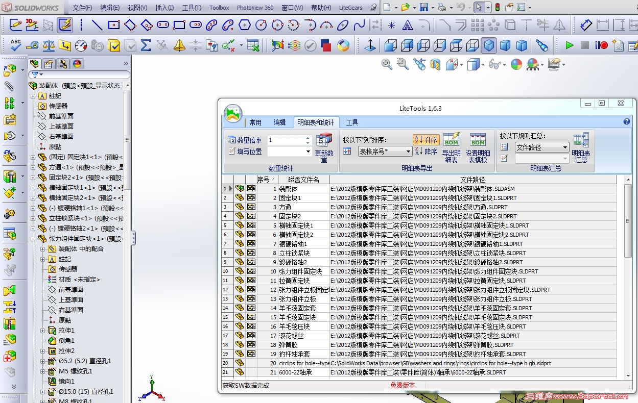The width and height of the screenshot is (638, 403).
Task: Open the feature tree filter dropdown
Action: coord(37,74)
